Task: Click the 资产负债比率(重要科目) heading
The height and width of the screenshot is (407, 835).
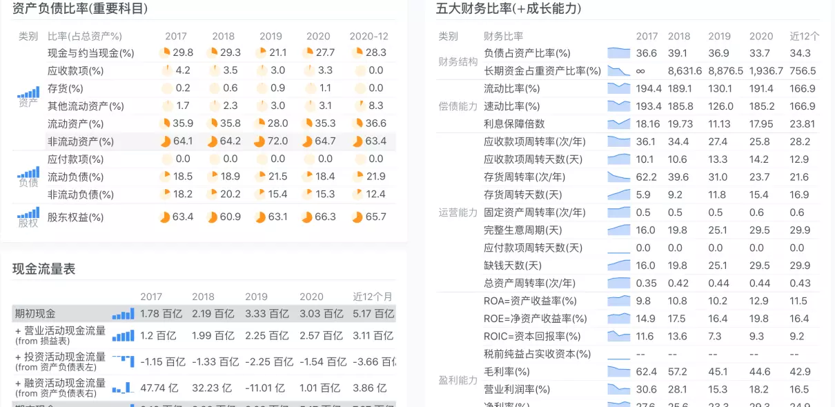Action: 80,9
